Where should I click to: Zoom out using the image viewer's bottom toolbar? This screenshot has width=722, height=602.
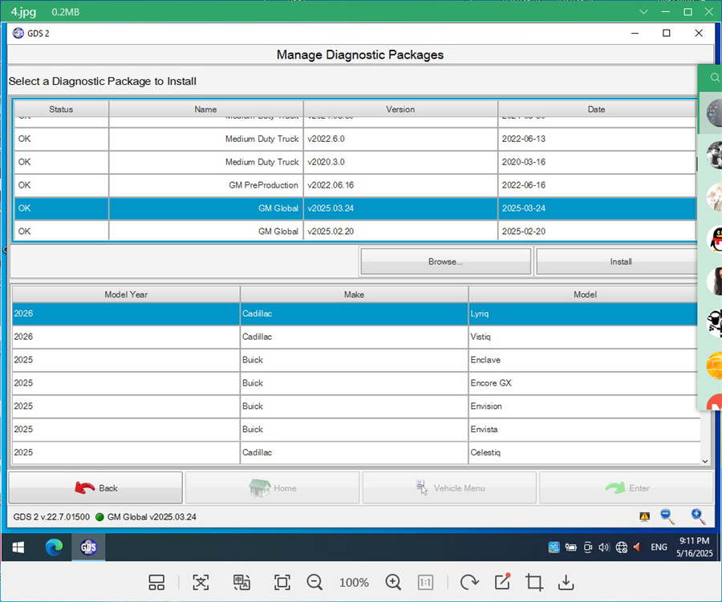tap(314, 582)
